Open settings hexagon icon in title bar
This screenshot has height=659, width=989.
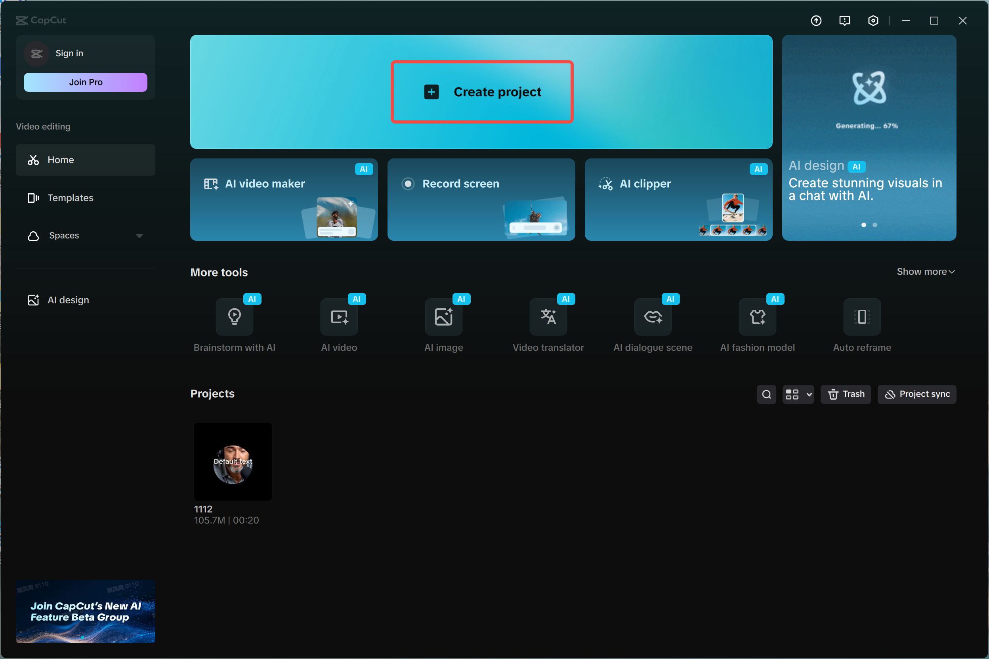[873, 21]
